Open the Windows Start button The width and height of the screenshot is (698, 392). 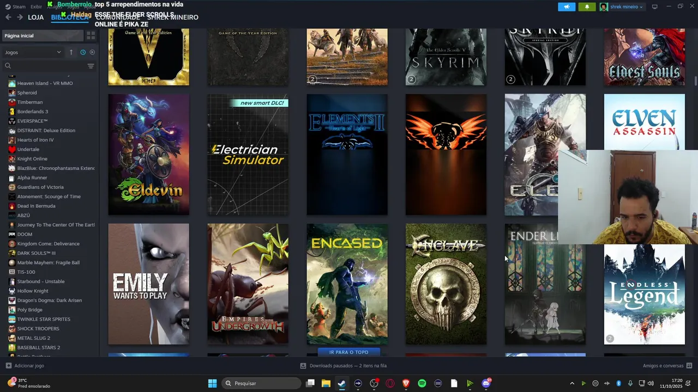tap(212, 383)
